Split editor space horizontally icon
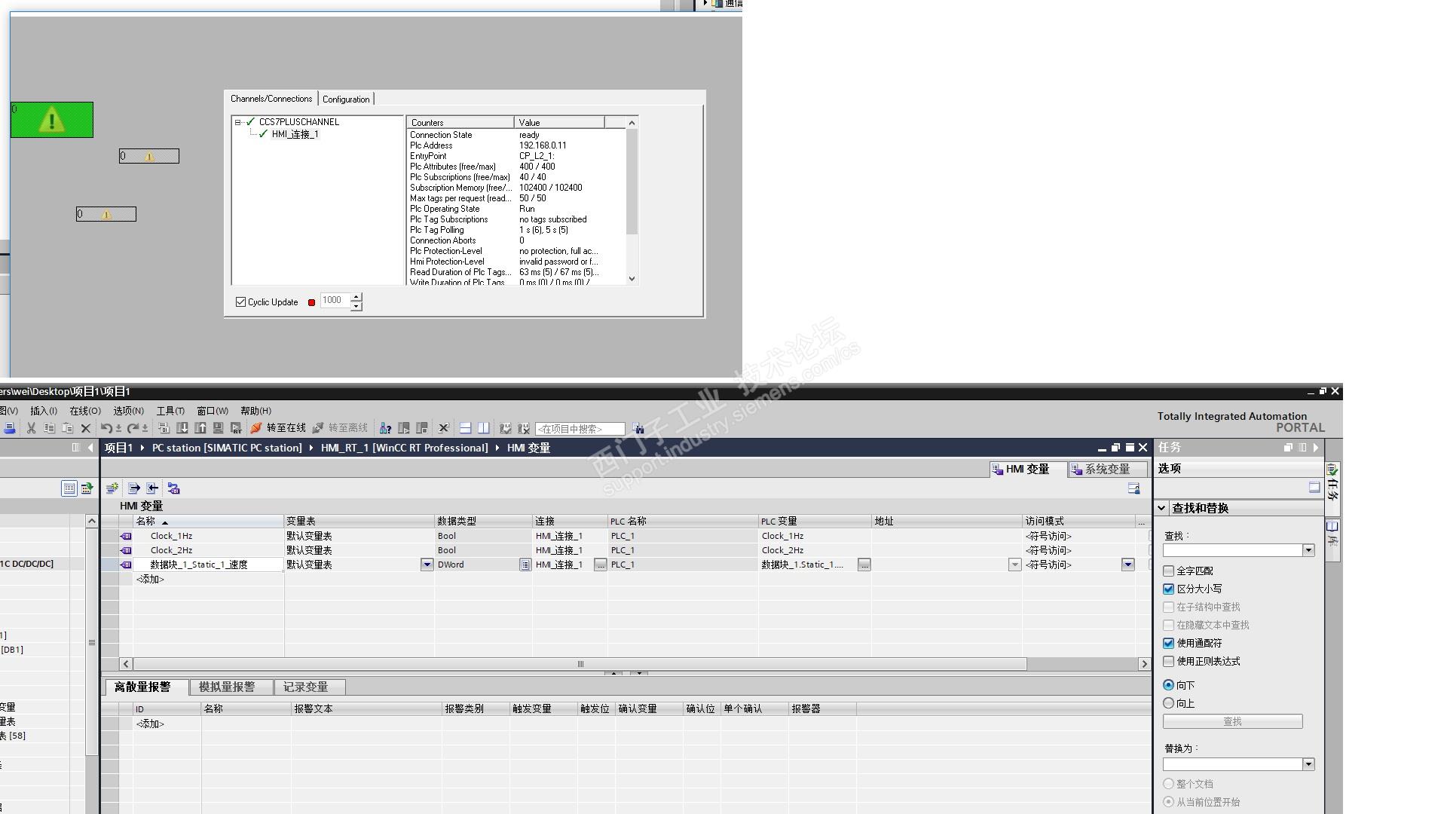Screen dimensions: 1447x814 click(466, 428)
